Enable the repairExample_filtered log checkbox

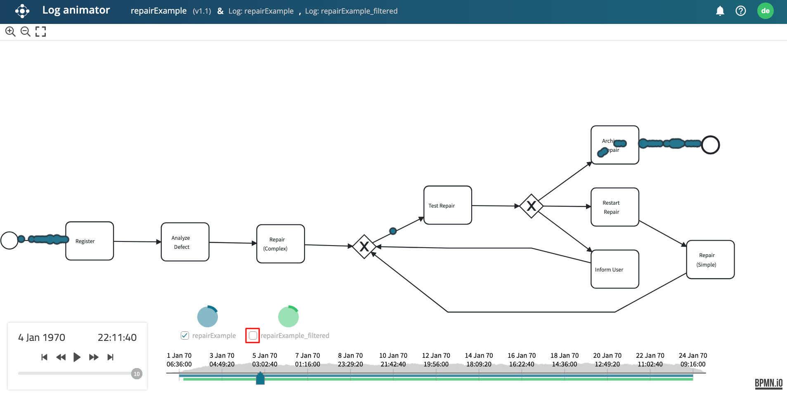pyautogui.click(x=253, y=336)
